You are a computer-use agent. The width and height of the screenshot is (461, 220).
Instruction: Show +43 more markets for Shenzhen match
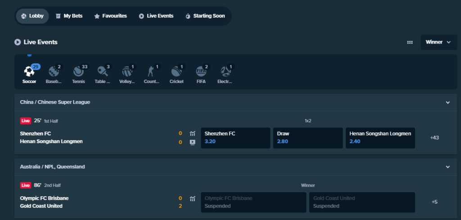tap(434, 137)
